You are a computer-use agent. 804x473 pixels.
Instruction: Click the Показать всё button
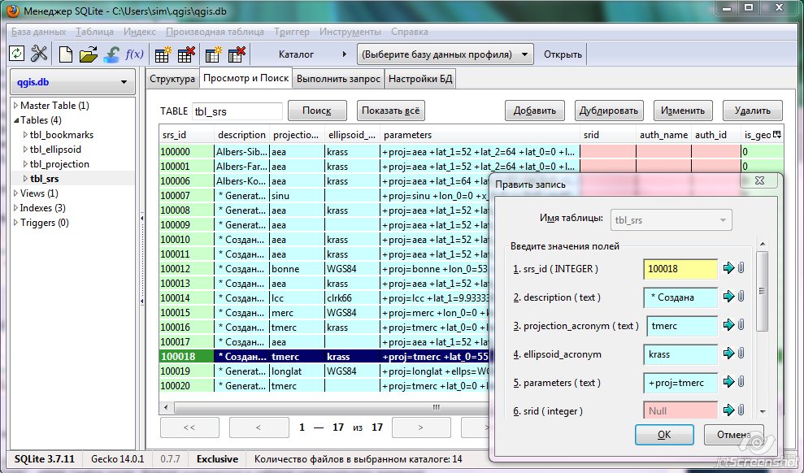click(391, 111)
